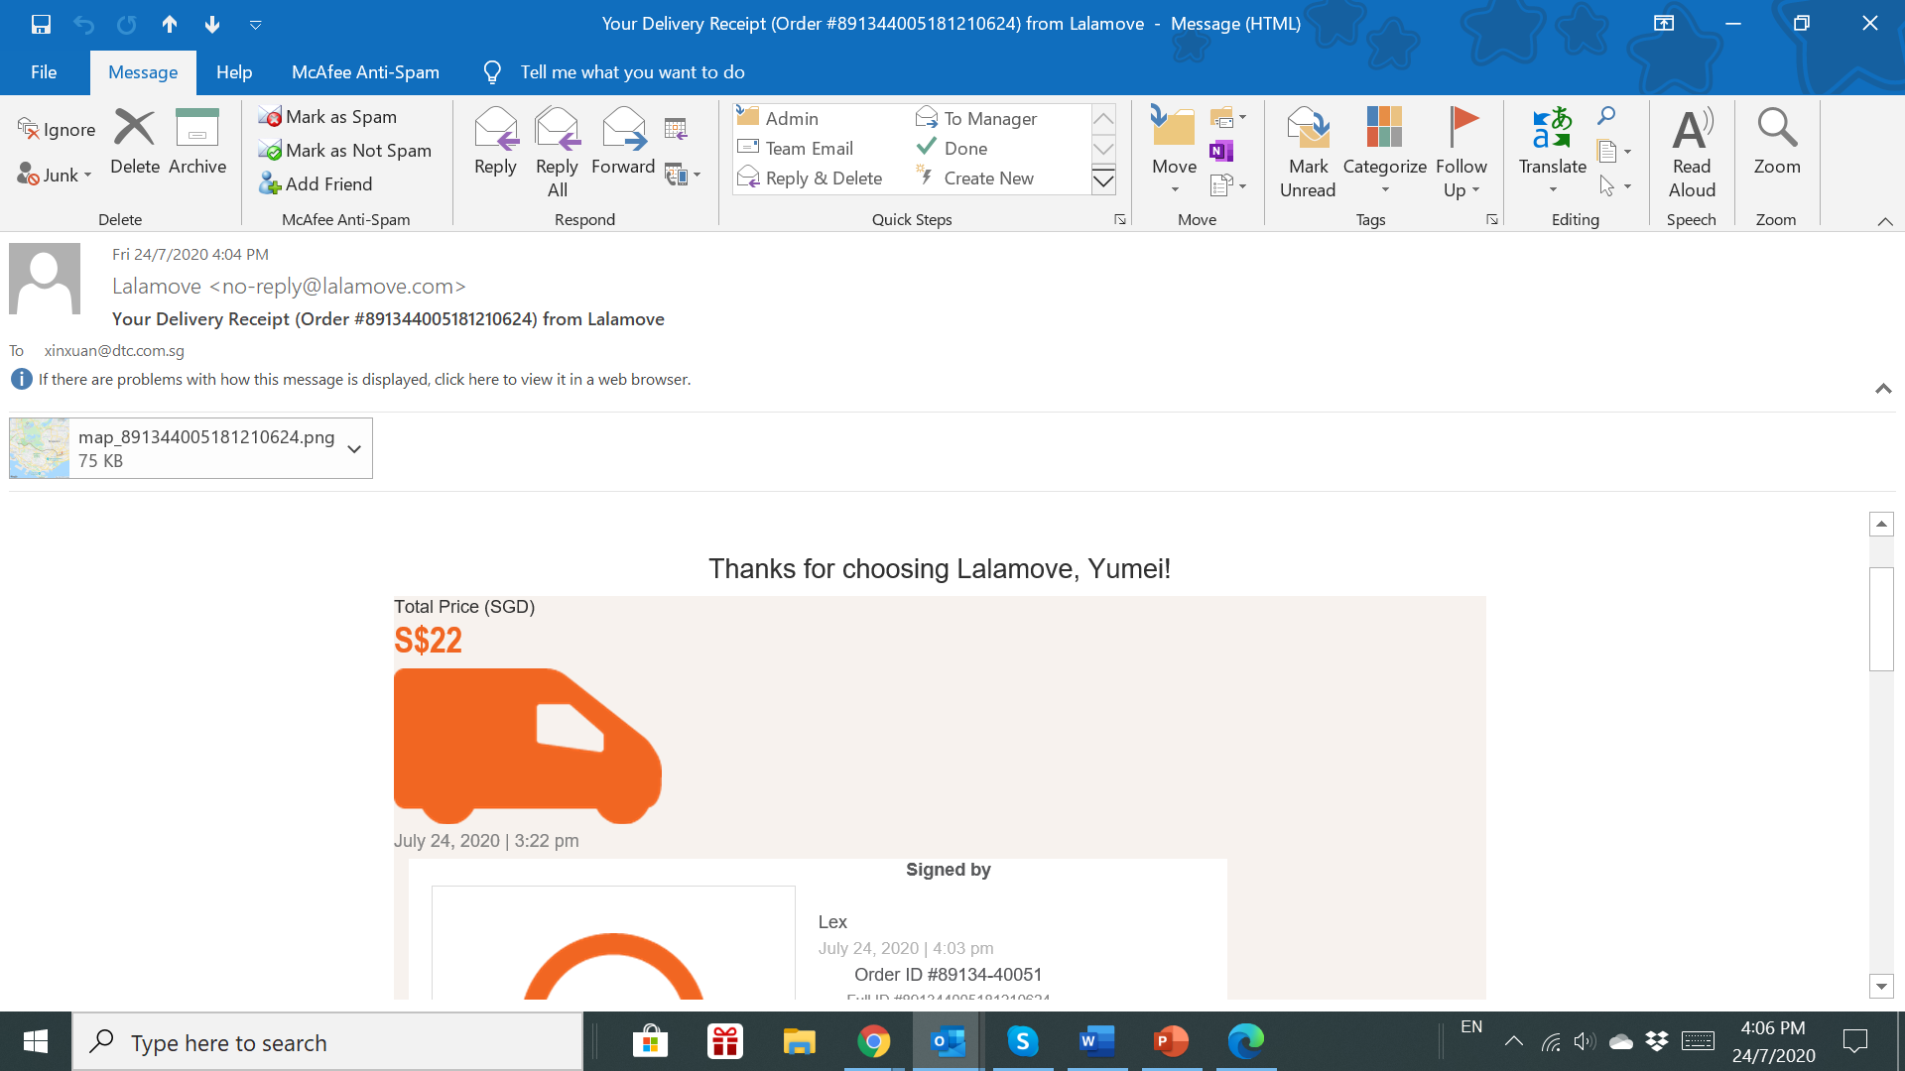Open the More respond actions dropdown

[x=683, y=176]
